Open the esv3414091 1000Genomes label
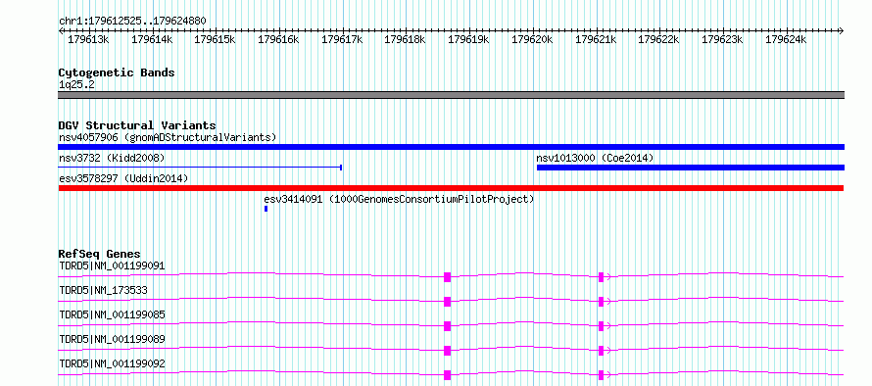Screen dimensions: 872x386 tap(399, 199)
